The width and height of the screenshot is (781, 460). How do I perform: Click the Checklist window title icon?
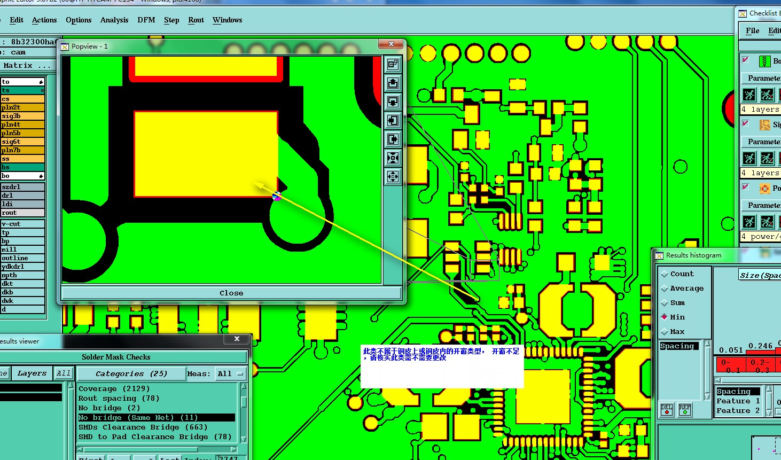[x=743, y=13]
